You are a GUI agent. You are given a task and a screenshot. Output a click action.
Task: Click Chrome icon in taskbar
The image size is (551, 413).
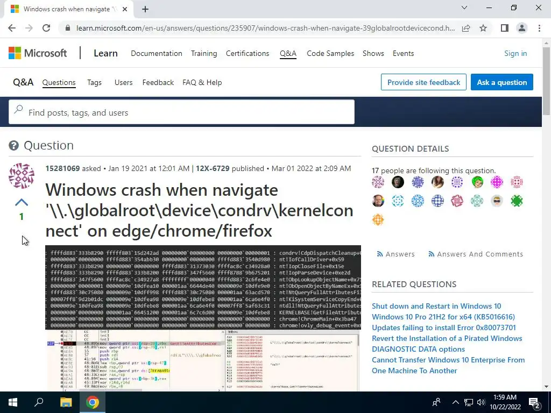[93, 402]
